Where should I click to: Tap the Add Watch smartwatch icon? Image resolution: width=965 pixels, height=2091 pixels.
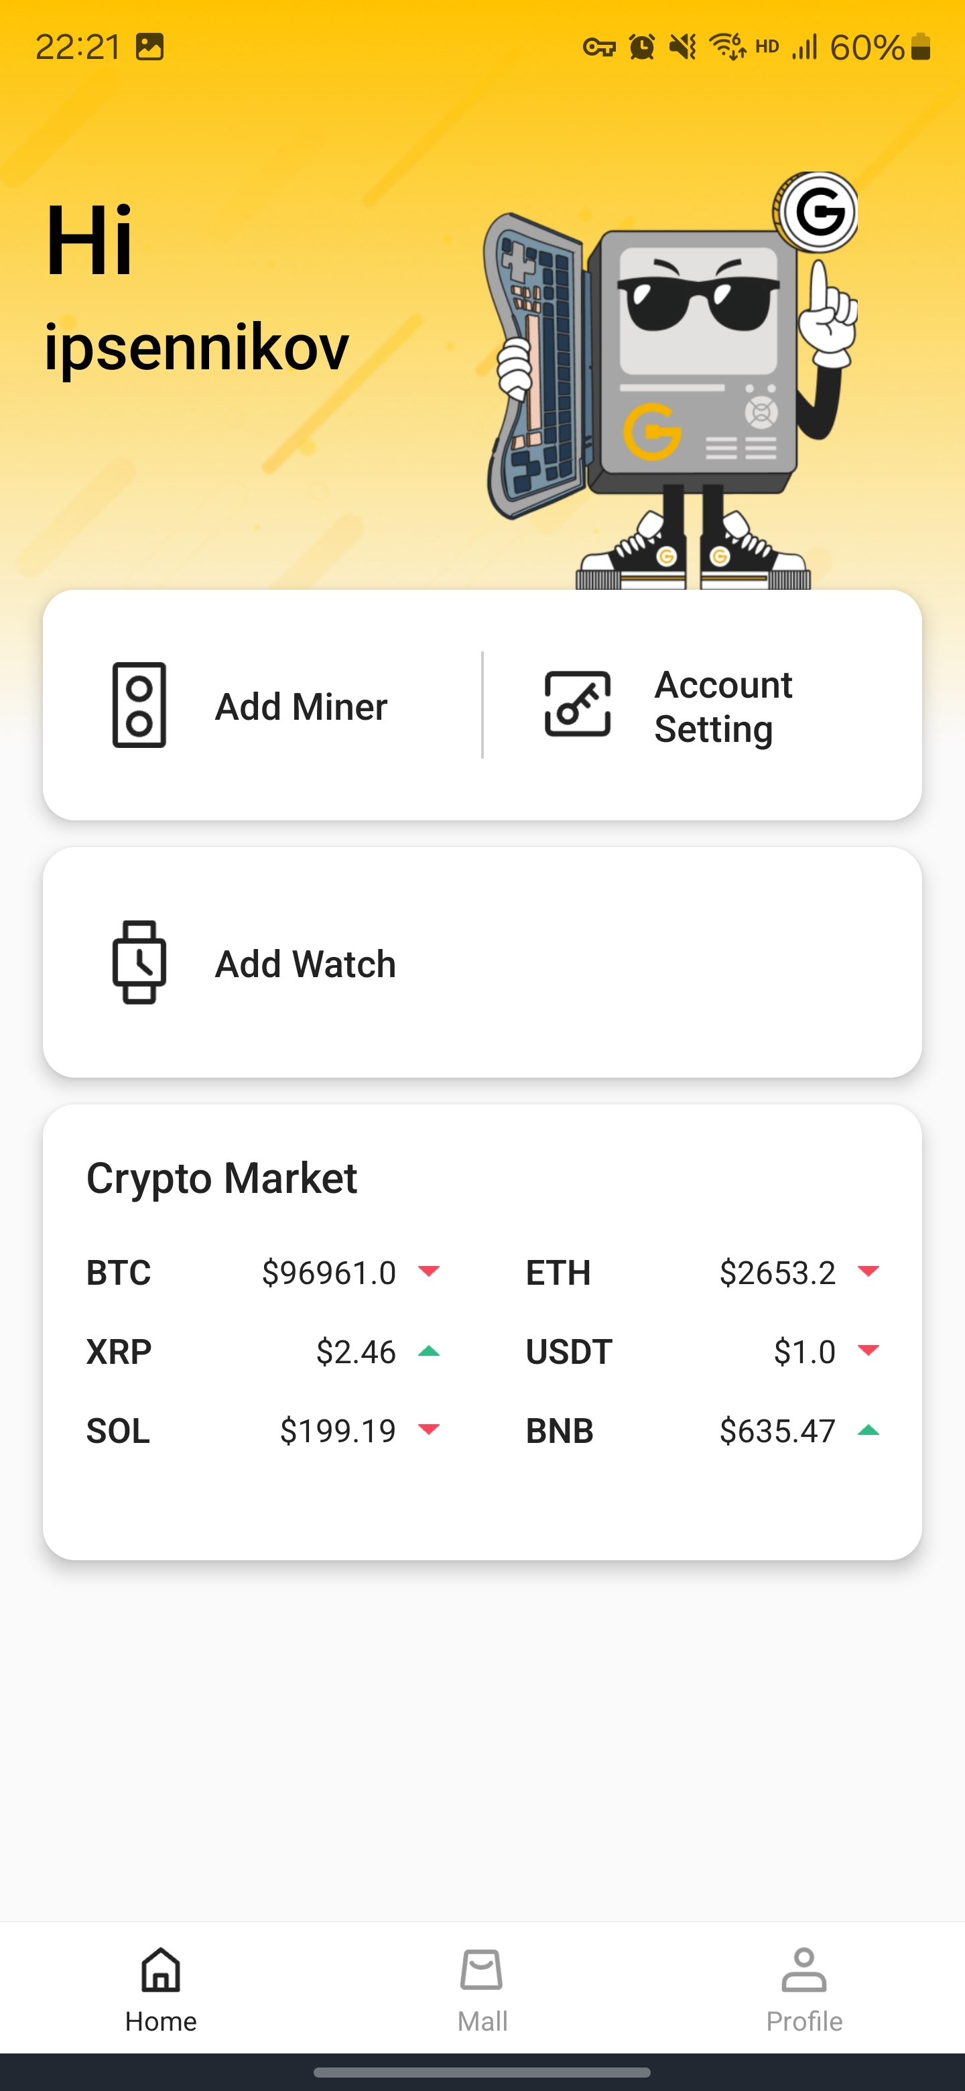coord(139,962)
